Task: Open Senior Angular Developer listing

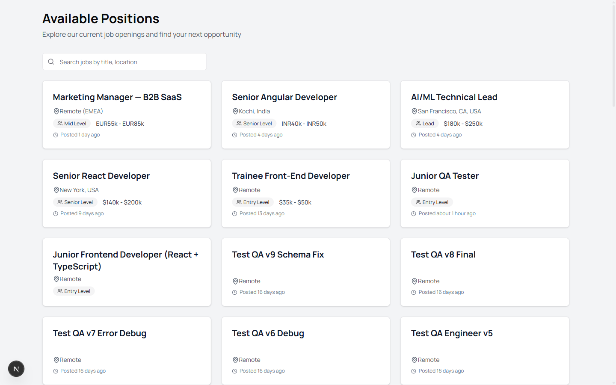Action: coord(284,98)
